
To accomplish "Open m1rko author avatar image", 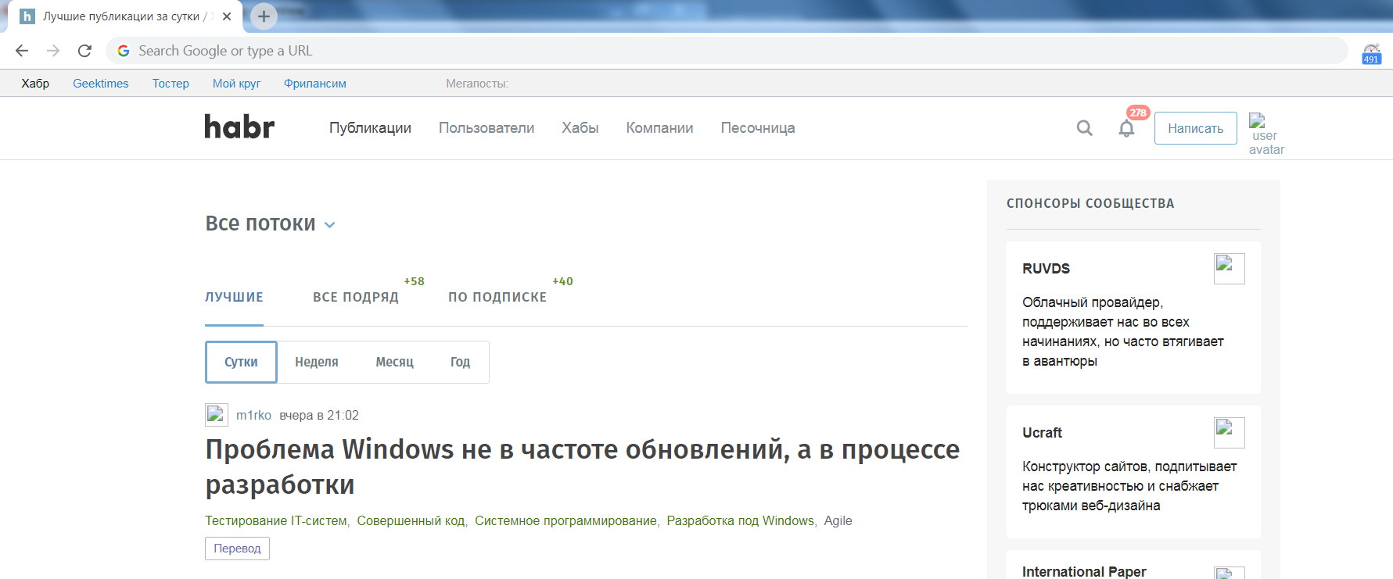I will [x=217, y=415].
